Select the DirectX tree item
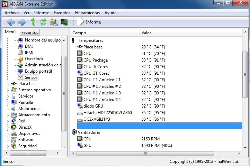 pos(25,127)
